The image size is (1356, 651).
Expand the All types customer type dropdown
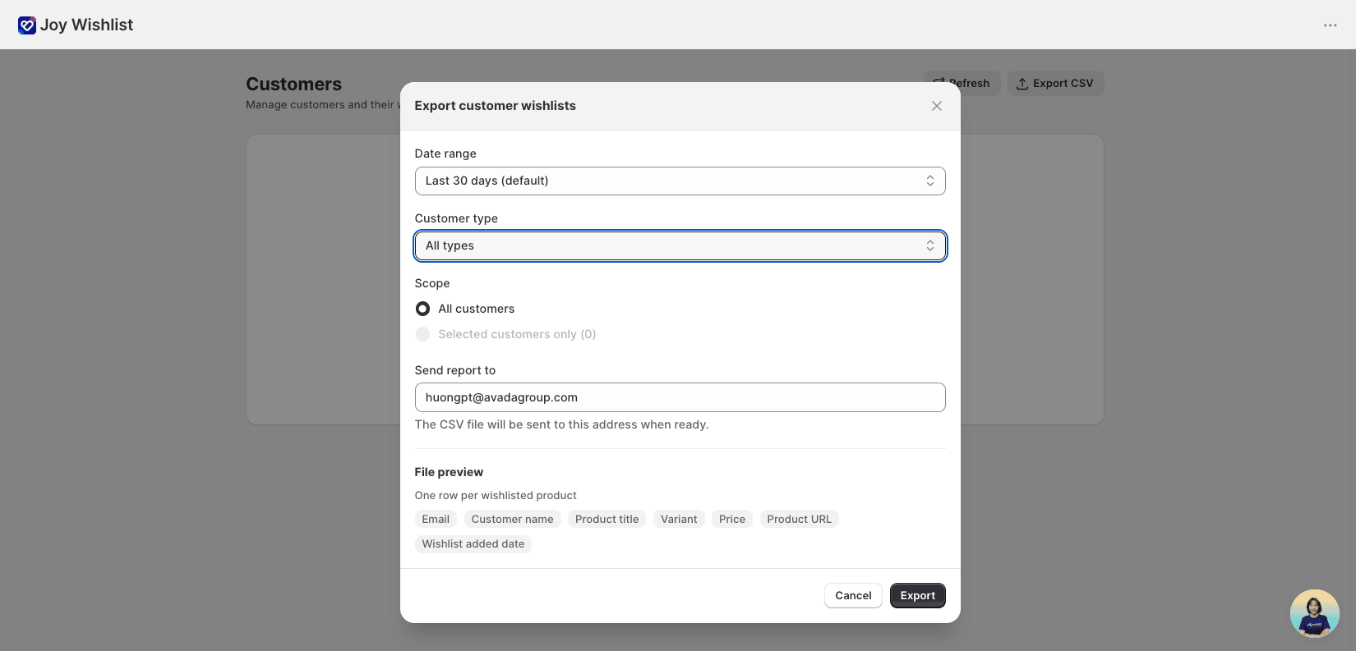(680, 245)
